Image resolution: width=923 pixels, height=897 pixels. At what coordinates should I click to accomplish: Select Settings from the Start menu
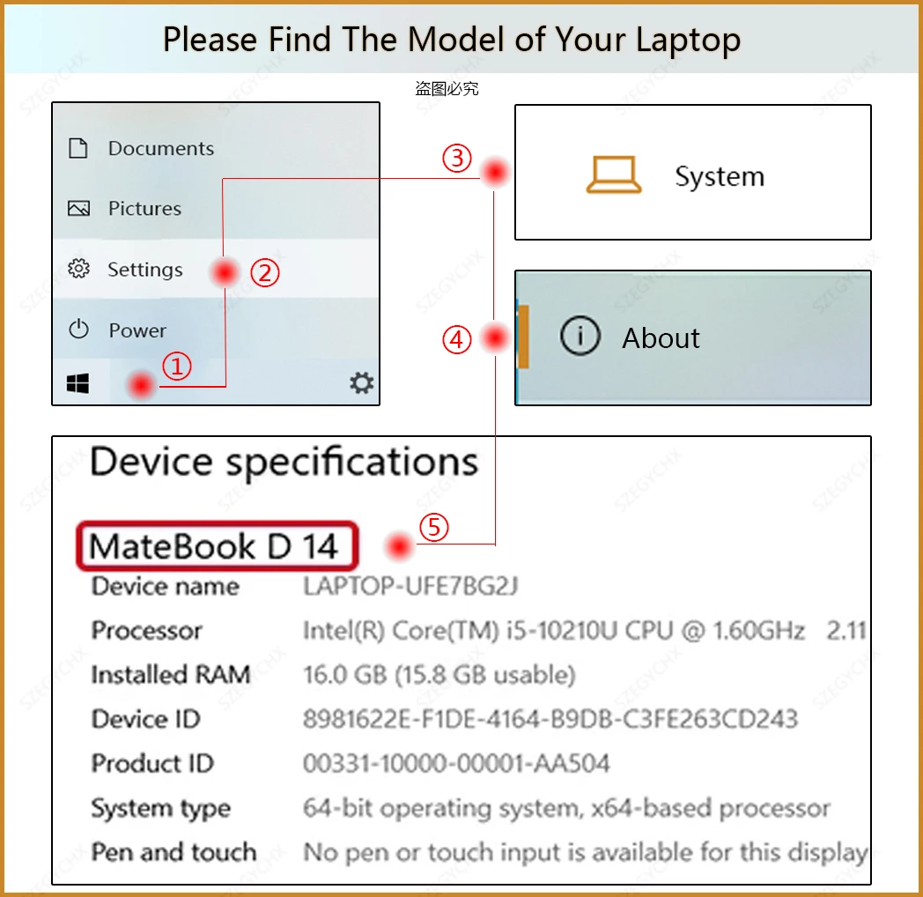tap(144, 270)
